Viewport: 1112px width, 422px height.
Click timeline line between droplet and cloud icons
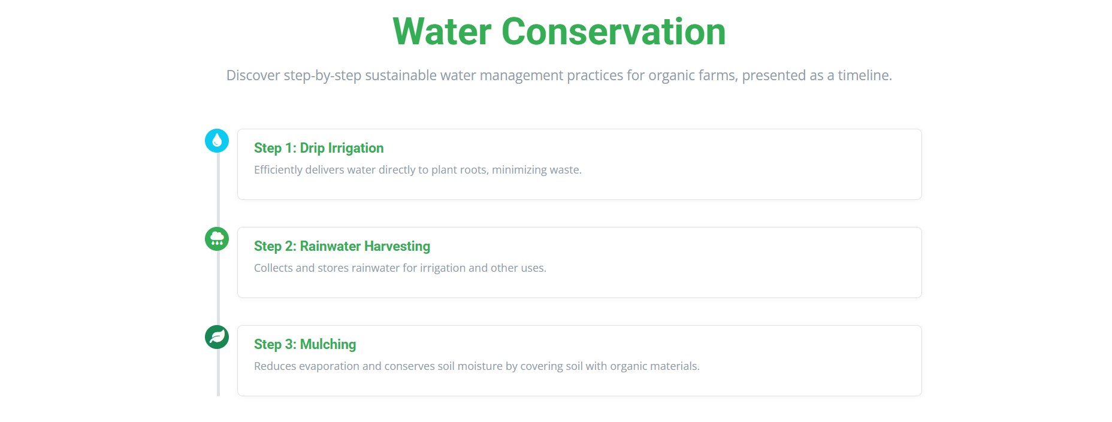pos(218,190)
